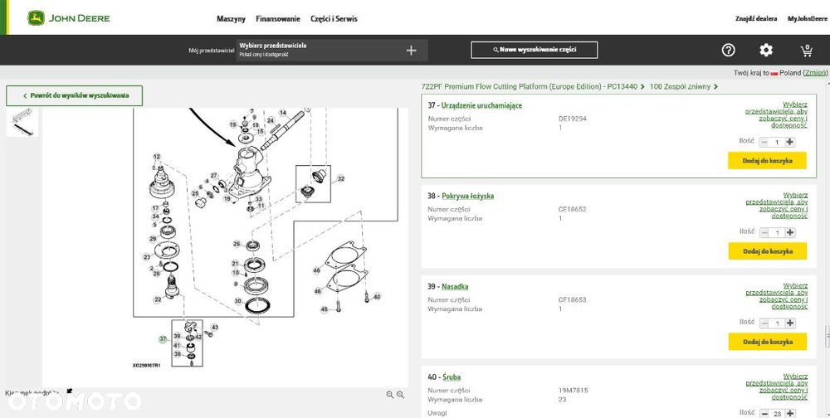Open MyJohnDeere link
The image size is (830, 418).
[808, 18]
